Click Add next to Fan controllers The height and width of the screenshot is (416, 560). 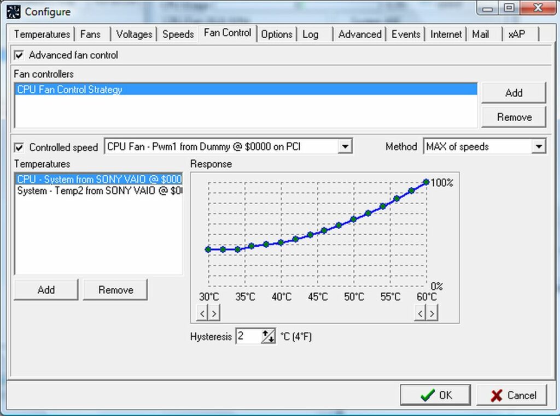point(514,93)
